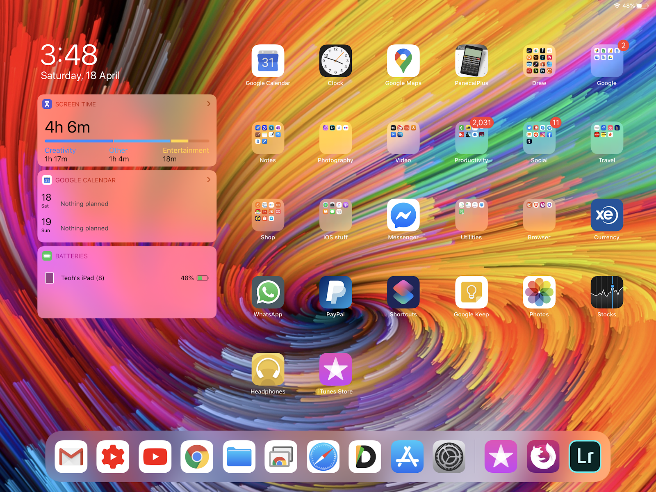Open the Notes folder
The height and width of the screenshot is (492, 656).
(x=268, y=138)
